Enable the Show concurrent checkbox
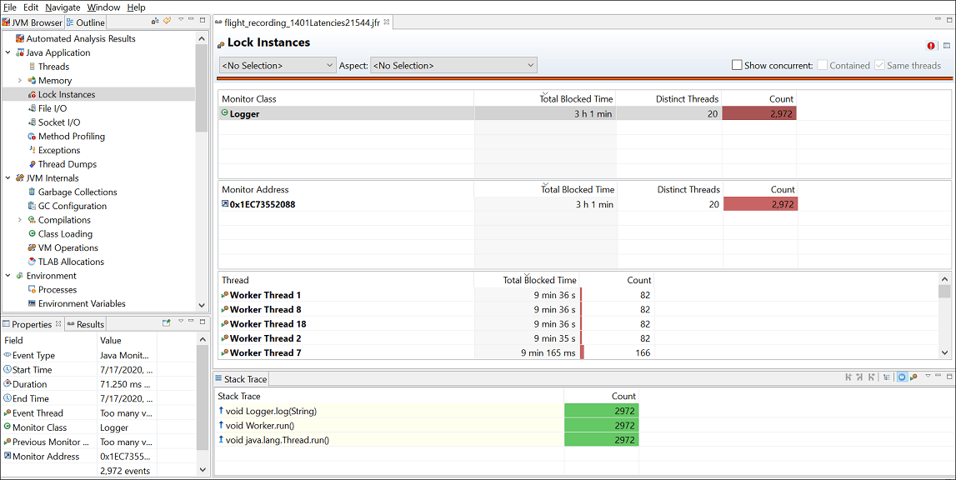 point(737,65)
